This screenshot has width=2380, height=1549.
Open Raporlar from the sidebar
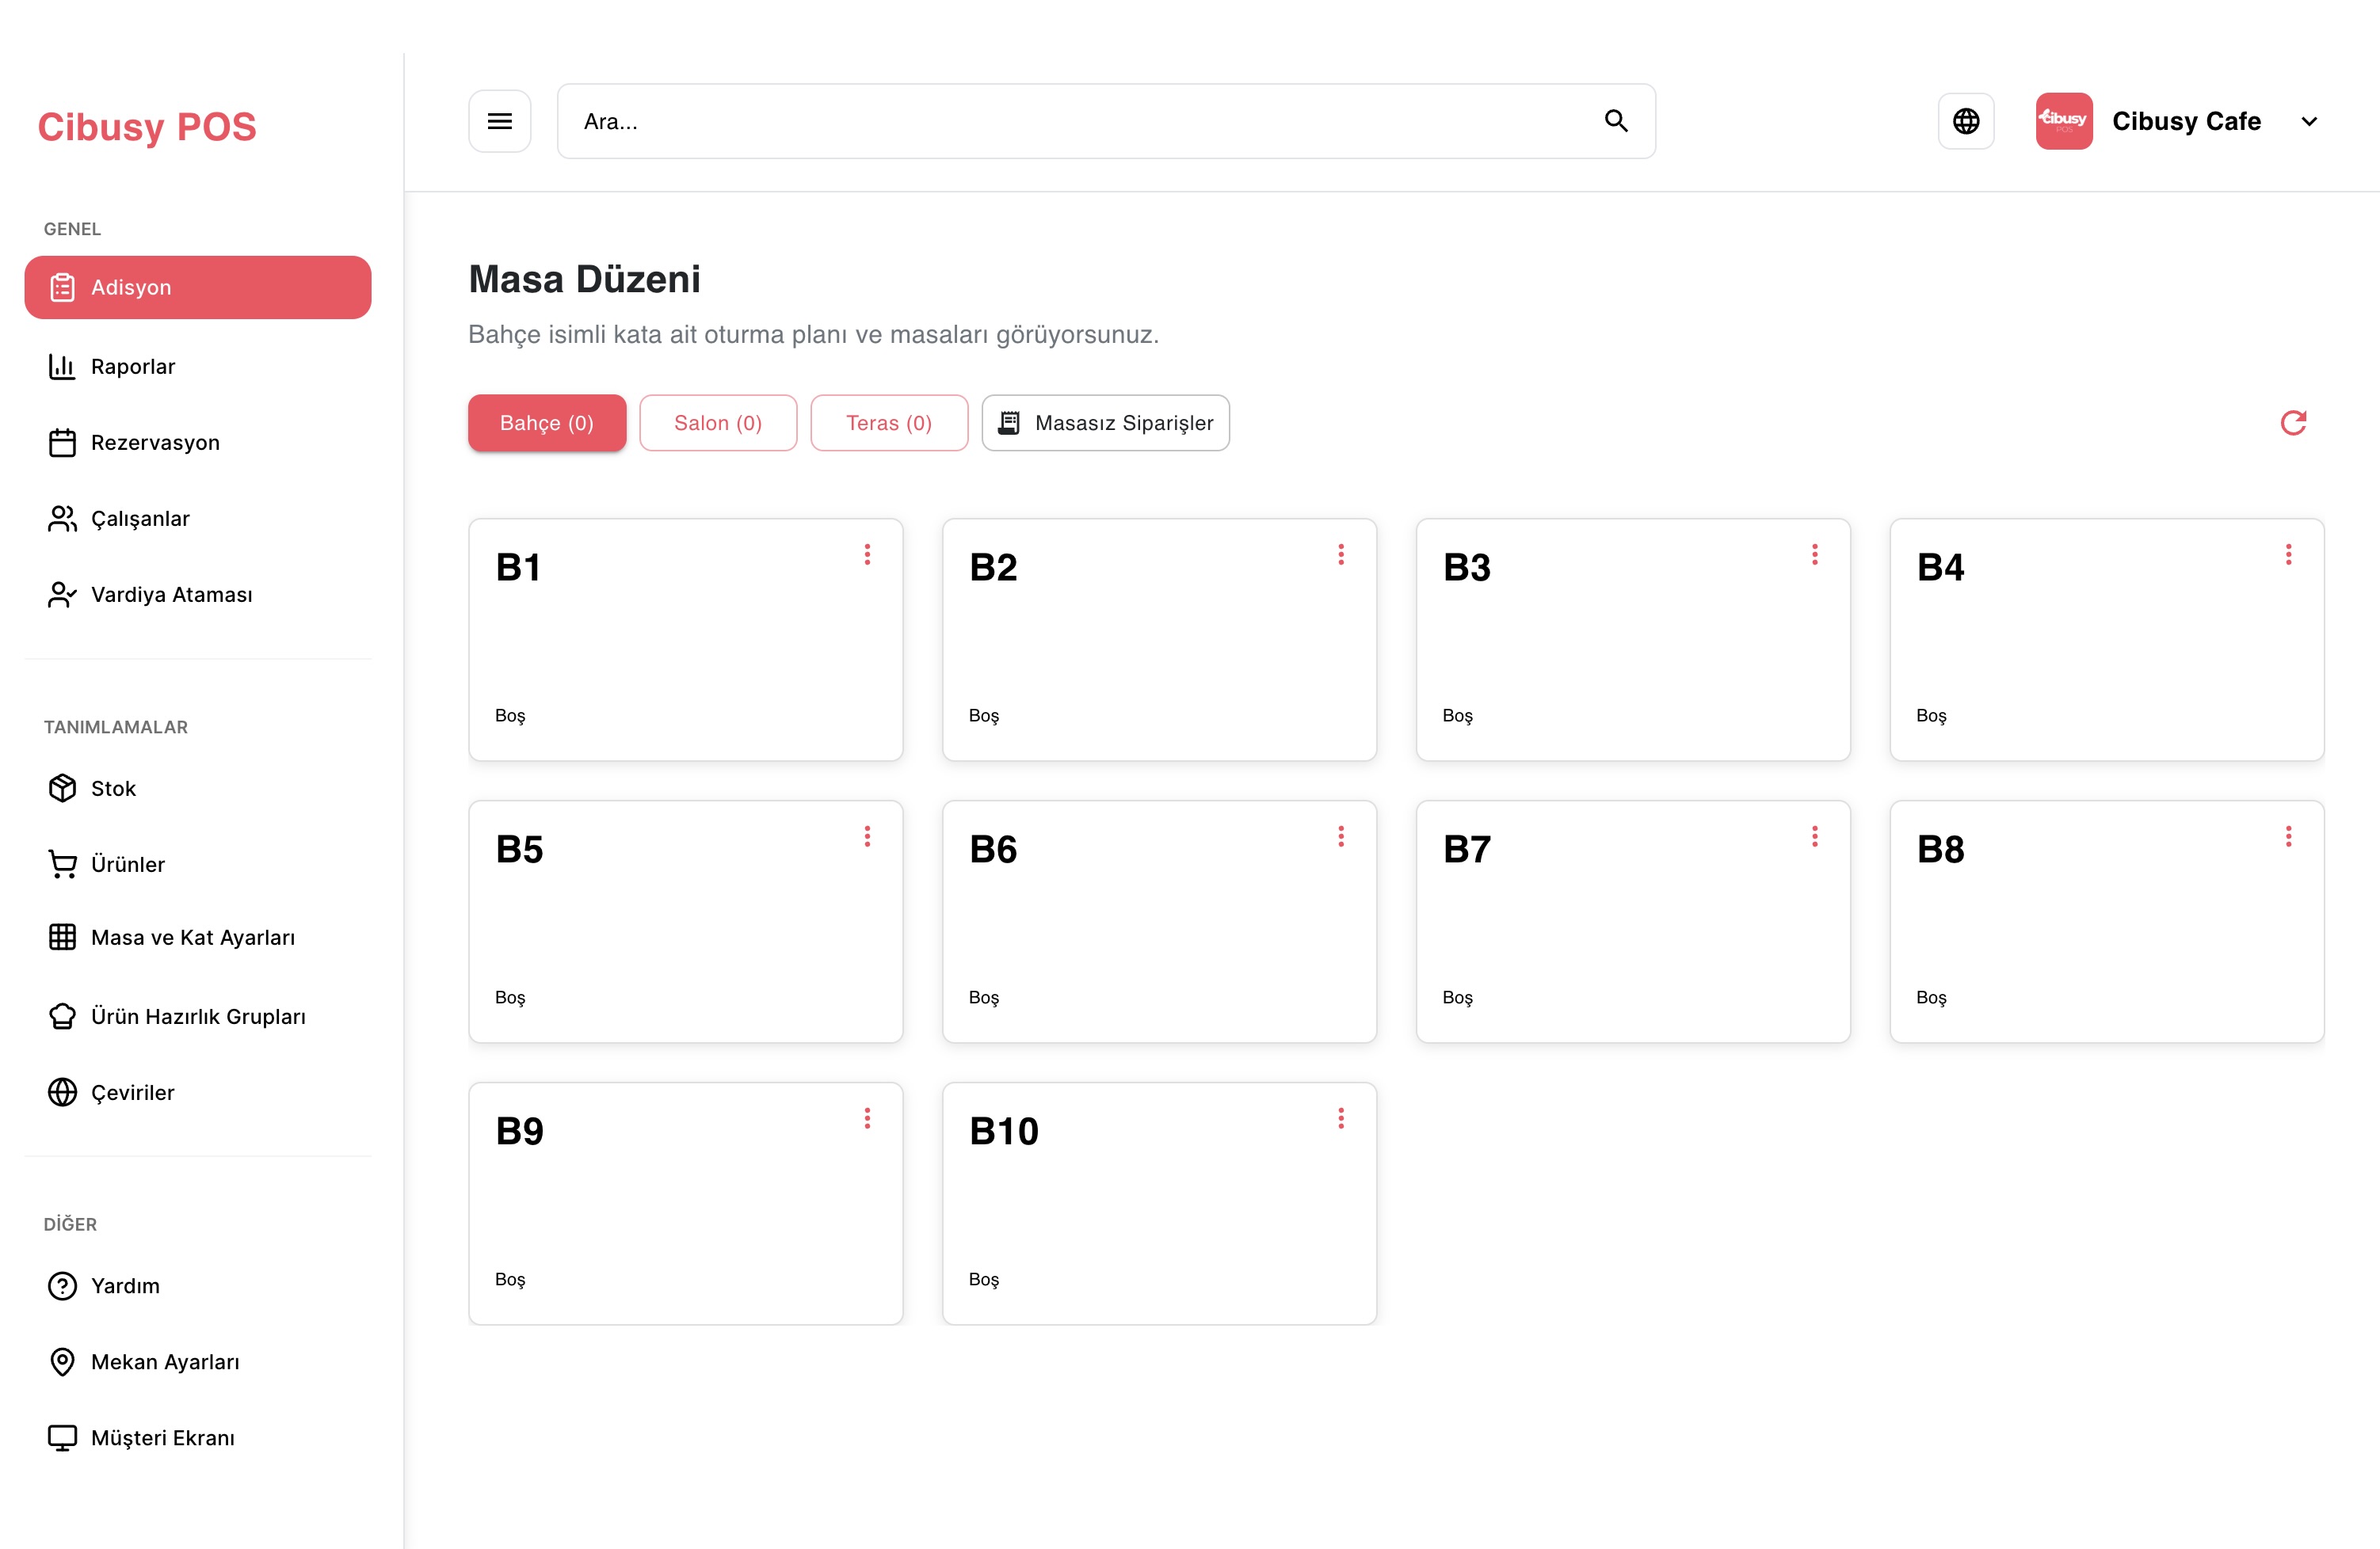pyautogui.click(x=132, y=367)
